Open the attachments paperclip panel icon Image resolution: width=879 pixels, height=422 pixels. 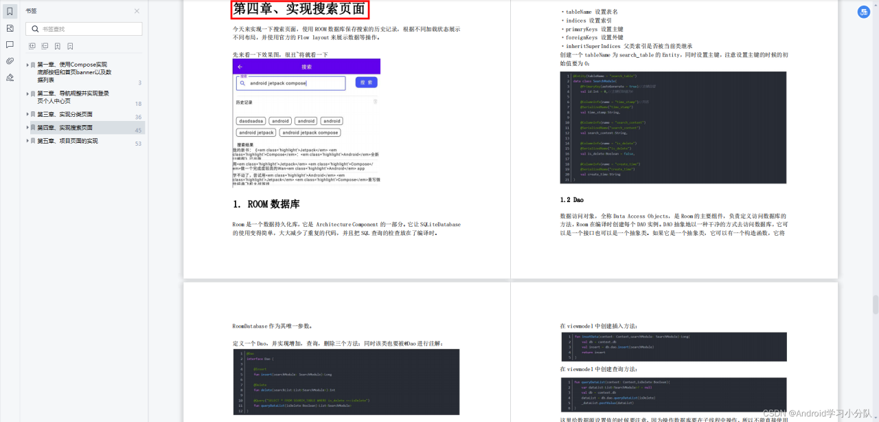[x=10, y=61]
